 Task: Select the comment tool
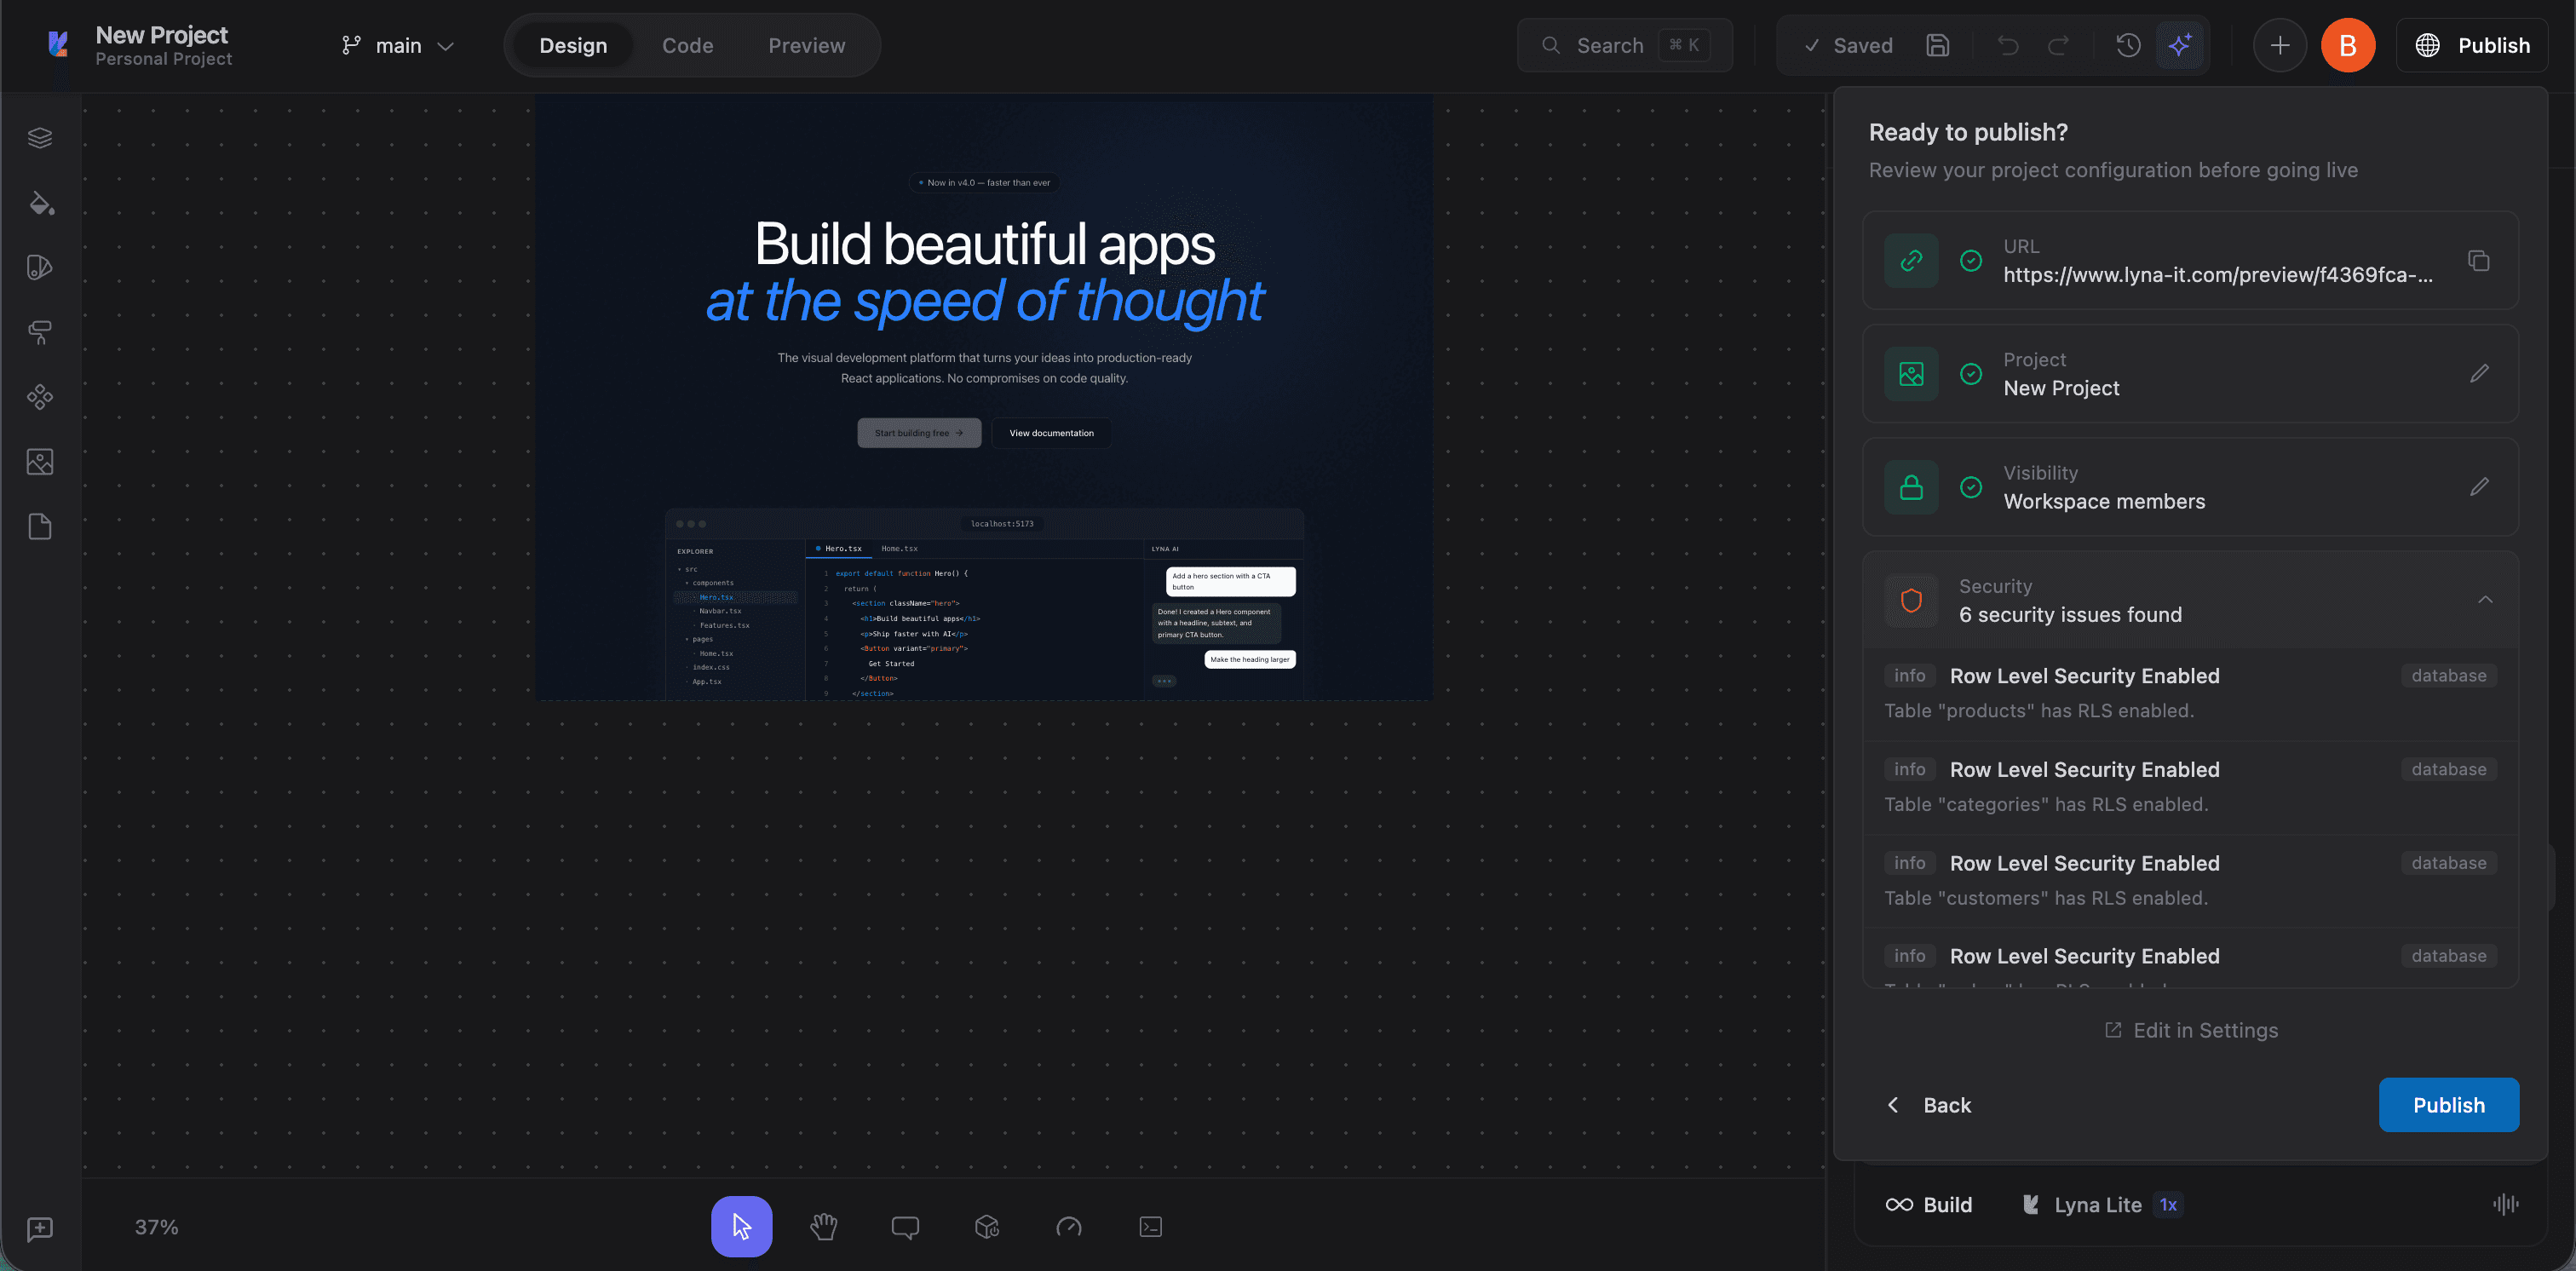905,1226
